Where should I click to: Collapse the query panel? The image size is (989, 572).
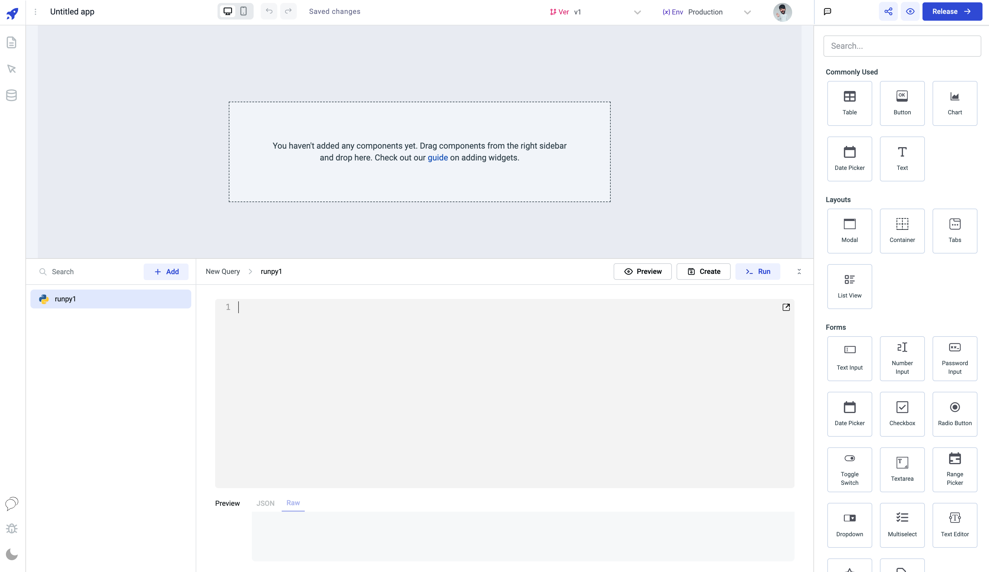point(799,272)
